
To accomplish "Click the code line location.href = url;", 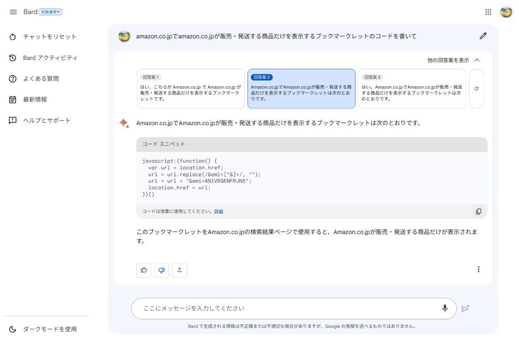I will (179, 188).
